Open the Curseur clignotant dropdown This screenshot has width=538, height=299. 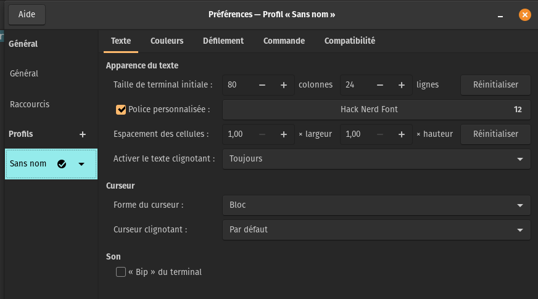[x=376, y=230]
